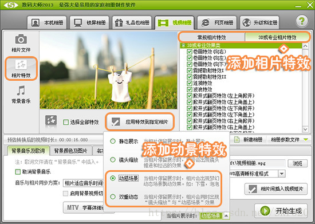Open the 锁屏相册 tab
Screen dimensions: 315x224
click(x=89, y=23)
